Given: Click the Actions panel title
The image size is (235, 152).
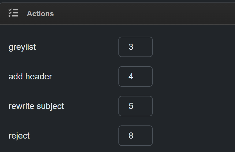Looking at the screenshot, I should tap(40, 14).
